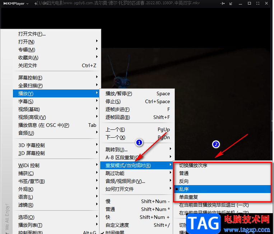Choose 下一个(X) PgDn entry
This screenshot has height=234, width=274.
137,137
